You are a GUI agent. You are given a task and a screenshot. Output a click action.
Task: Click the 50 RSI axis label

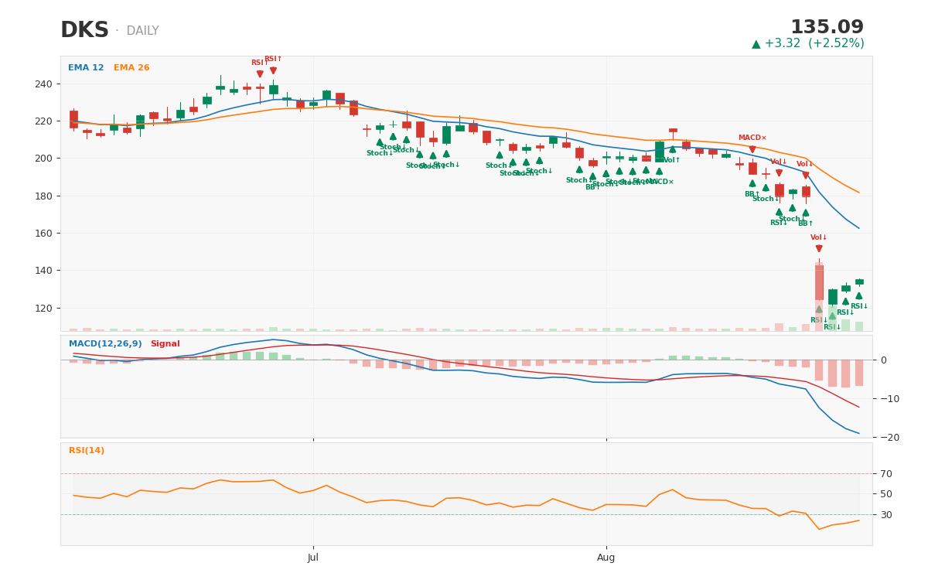[x=885, y=494]
